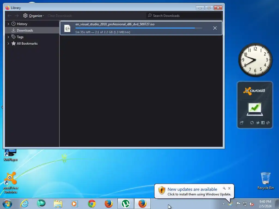The image size is (279, 209).
Task: Click the wrench icon in update balloon
Action: click(224, 188)
